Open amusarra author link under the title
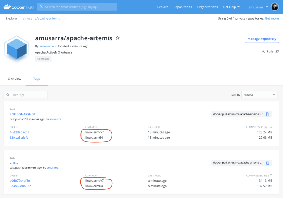The width and height of the screenshot is (283, 198). (x=46, y=46)
